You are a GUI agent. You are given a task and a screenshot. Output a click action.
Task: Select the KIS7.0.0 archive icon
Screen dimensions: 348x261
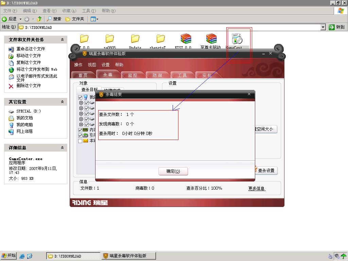[186, 39]
